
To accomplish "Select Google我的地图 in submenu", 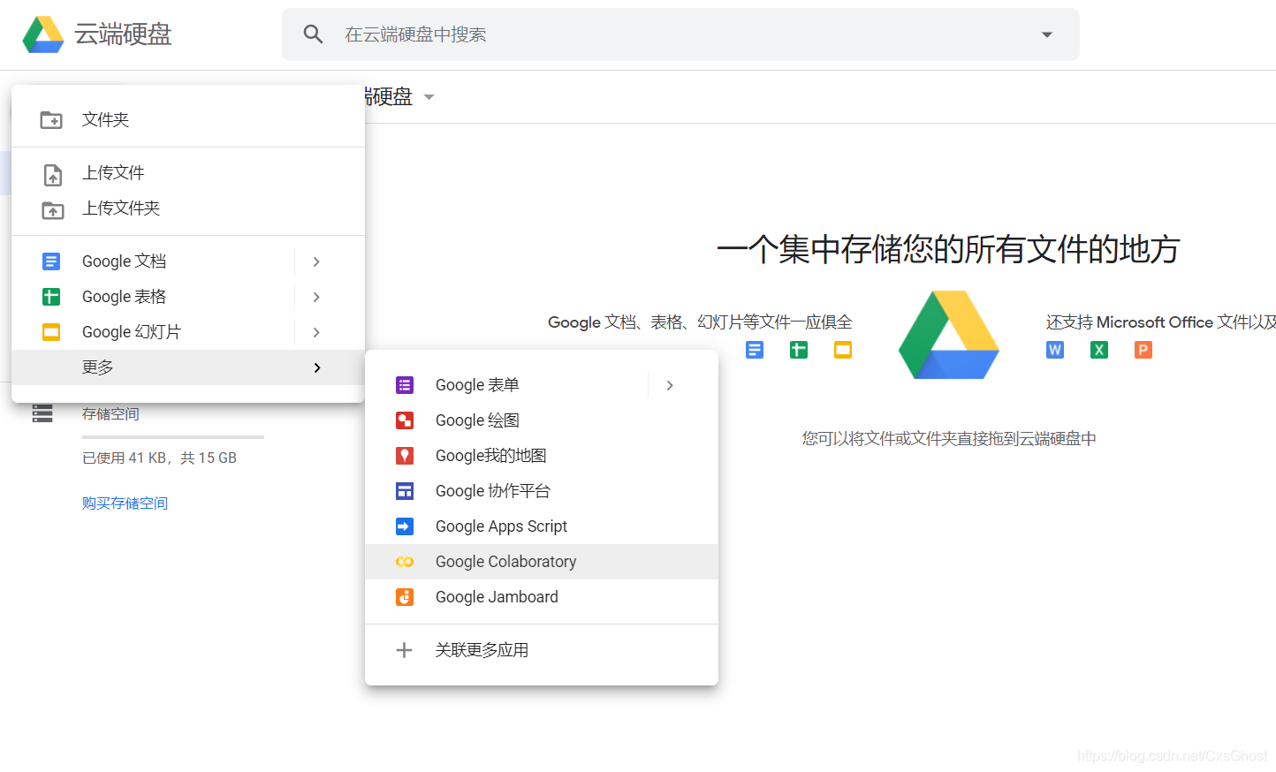I will (x=542, y=456).
